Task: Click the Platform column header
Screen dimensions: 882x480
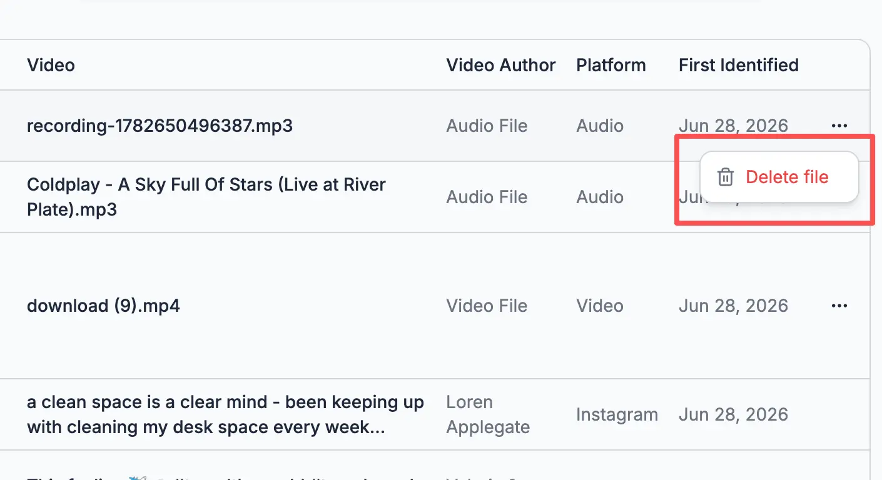Action: (x=611, y=65)
